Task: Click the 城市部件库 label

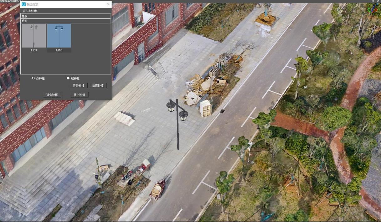Action: (x=30, y=11)
